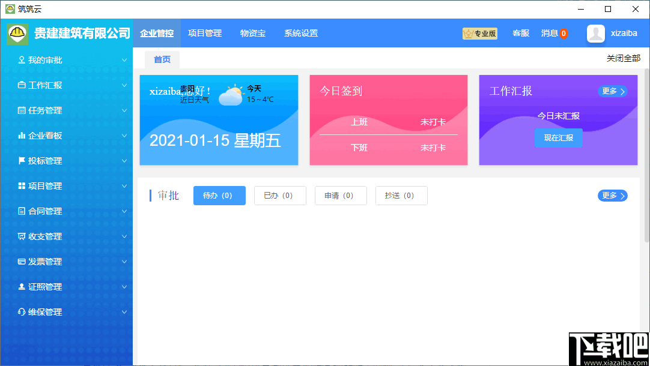
Task: Click the badge icon beside 证照管理
Action: [22, 287]
